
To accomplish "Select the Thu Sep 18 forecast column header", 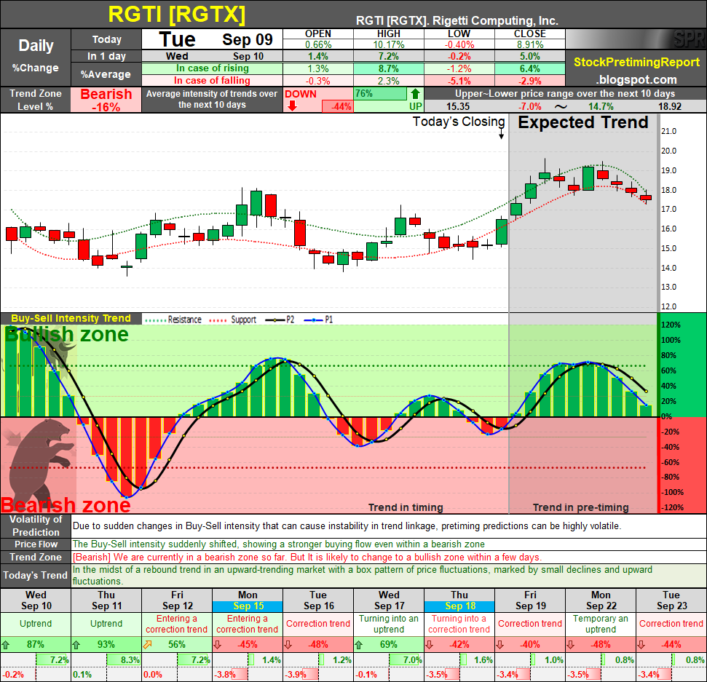I will coord(459,600).
